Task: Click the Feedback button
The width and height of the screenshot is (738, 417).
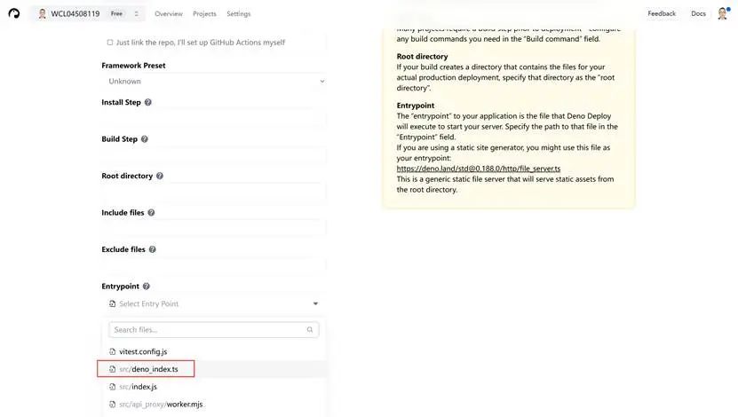Action: click(662, 14)
